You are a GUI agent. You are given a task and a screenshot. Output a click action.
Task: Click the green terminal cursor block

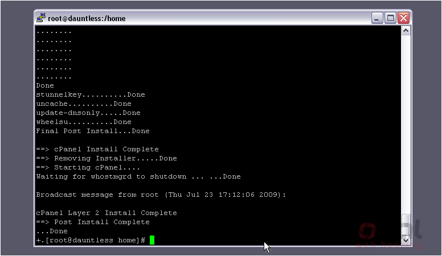point(152,240)
